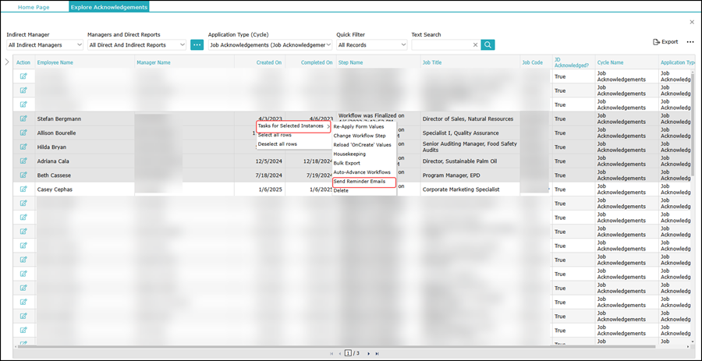Click the Text Search magnifier button

(x=487, y=45)
